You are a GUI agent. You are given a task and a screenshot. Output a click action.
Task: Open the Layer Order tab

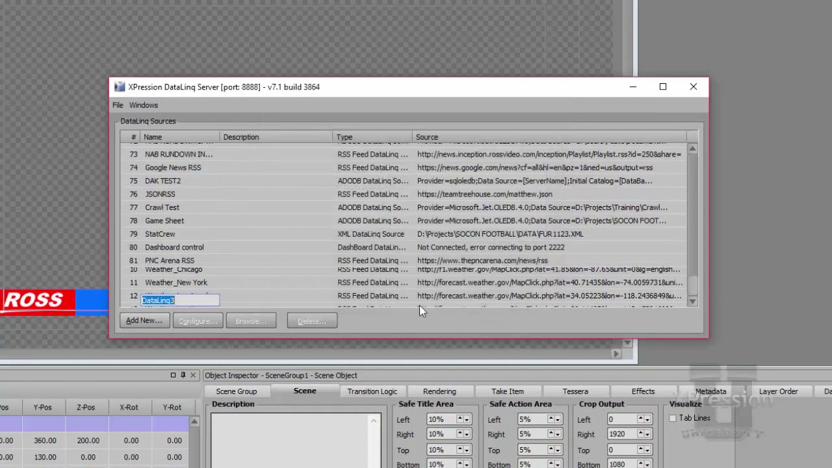click(779, 391)
